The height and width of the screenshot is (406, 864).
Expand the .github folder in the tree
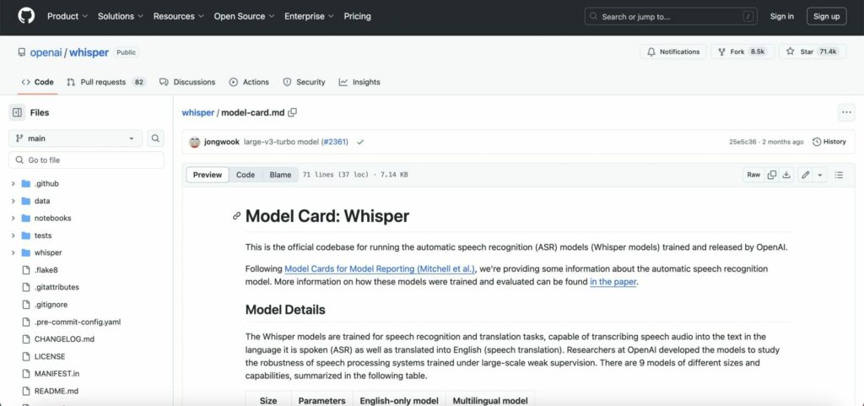tap(13, 183)
